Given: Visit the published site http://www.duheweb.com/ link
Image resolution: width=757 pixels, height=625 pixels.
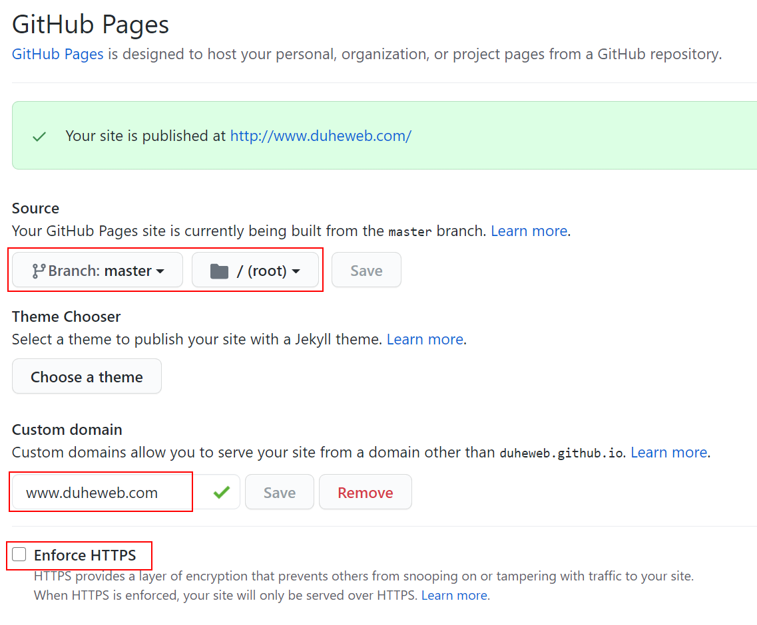Looking at the screenshot, I should 320,136.
